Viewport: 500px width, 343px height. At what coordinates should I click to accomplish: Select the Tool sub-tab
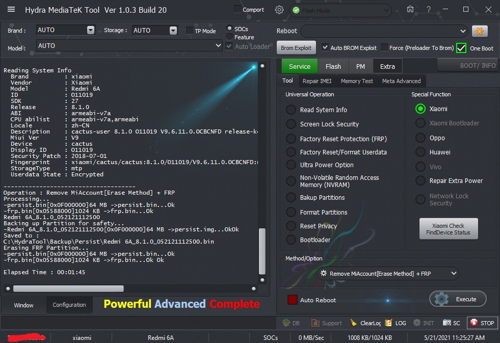point(287,81)
